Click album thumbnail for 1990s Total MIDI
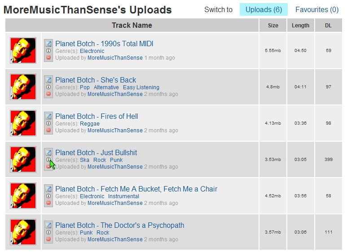347x252 pixels. tap(23, 50)
